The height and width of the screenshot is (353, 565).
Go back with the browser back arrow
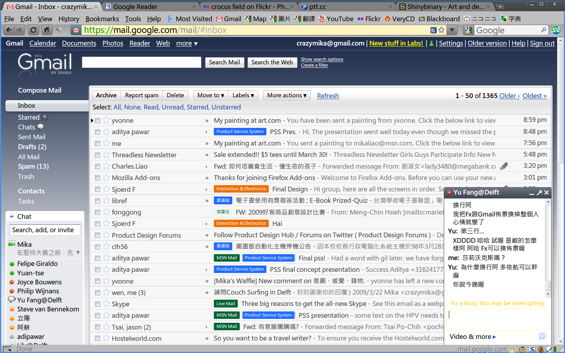point(9,30)
